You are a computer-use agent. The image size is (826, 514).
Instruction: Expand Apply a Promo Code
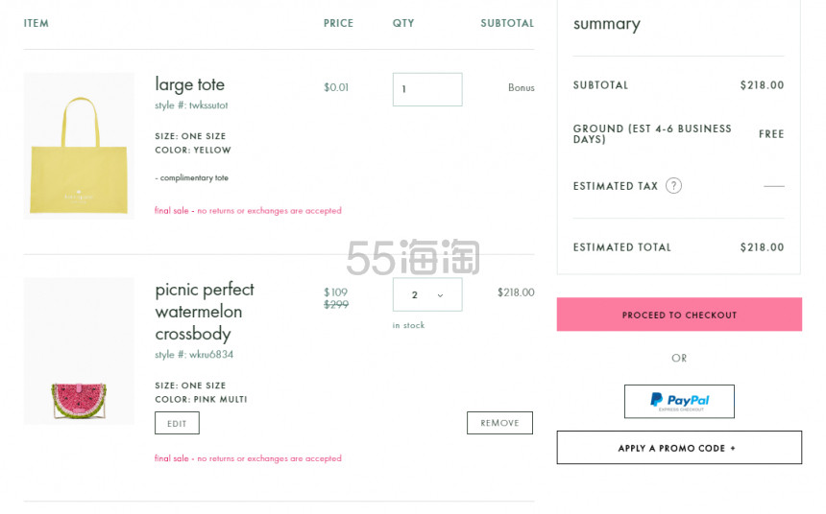[679, 448]
